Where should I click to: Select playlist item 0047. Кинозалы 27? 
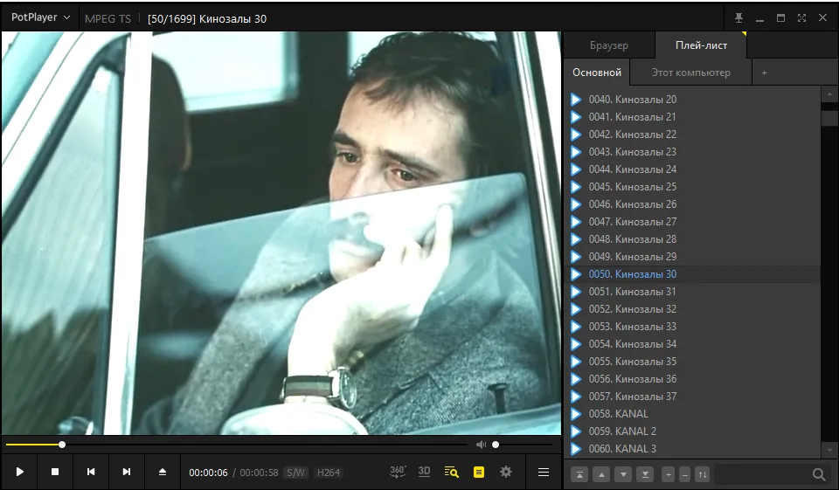click(692, 222)
